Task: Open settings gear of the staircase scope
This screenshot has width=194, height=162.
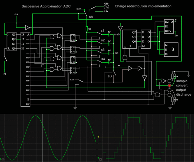Action: click(x=101, y=159)
